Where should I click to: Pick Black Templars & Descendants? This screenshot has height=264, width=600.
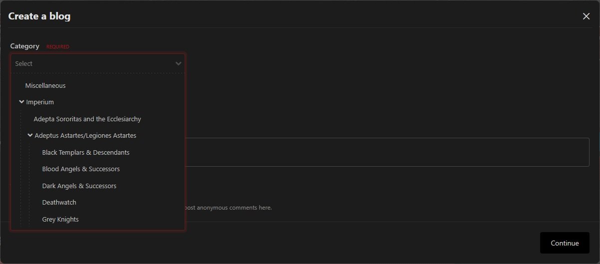86,152
